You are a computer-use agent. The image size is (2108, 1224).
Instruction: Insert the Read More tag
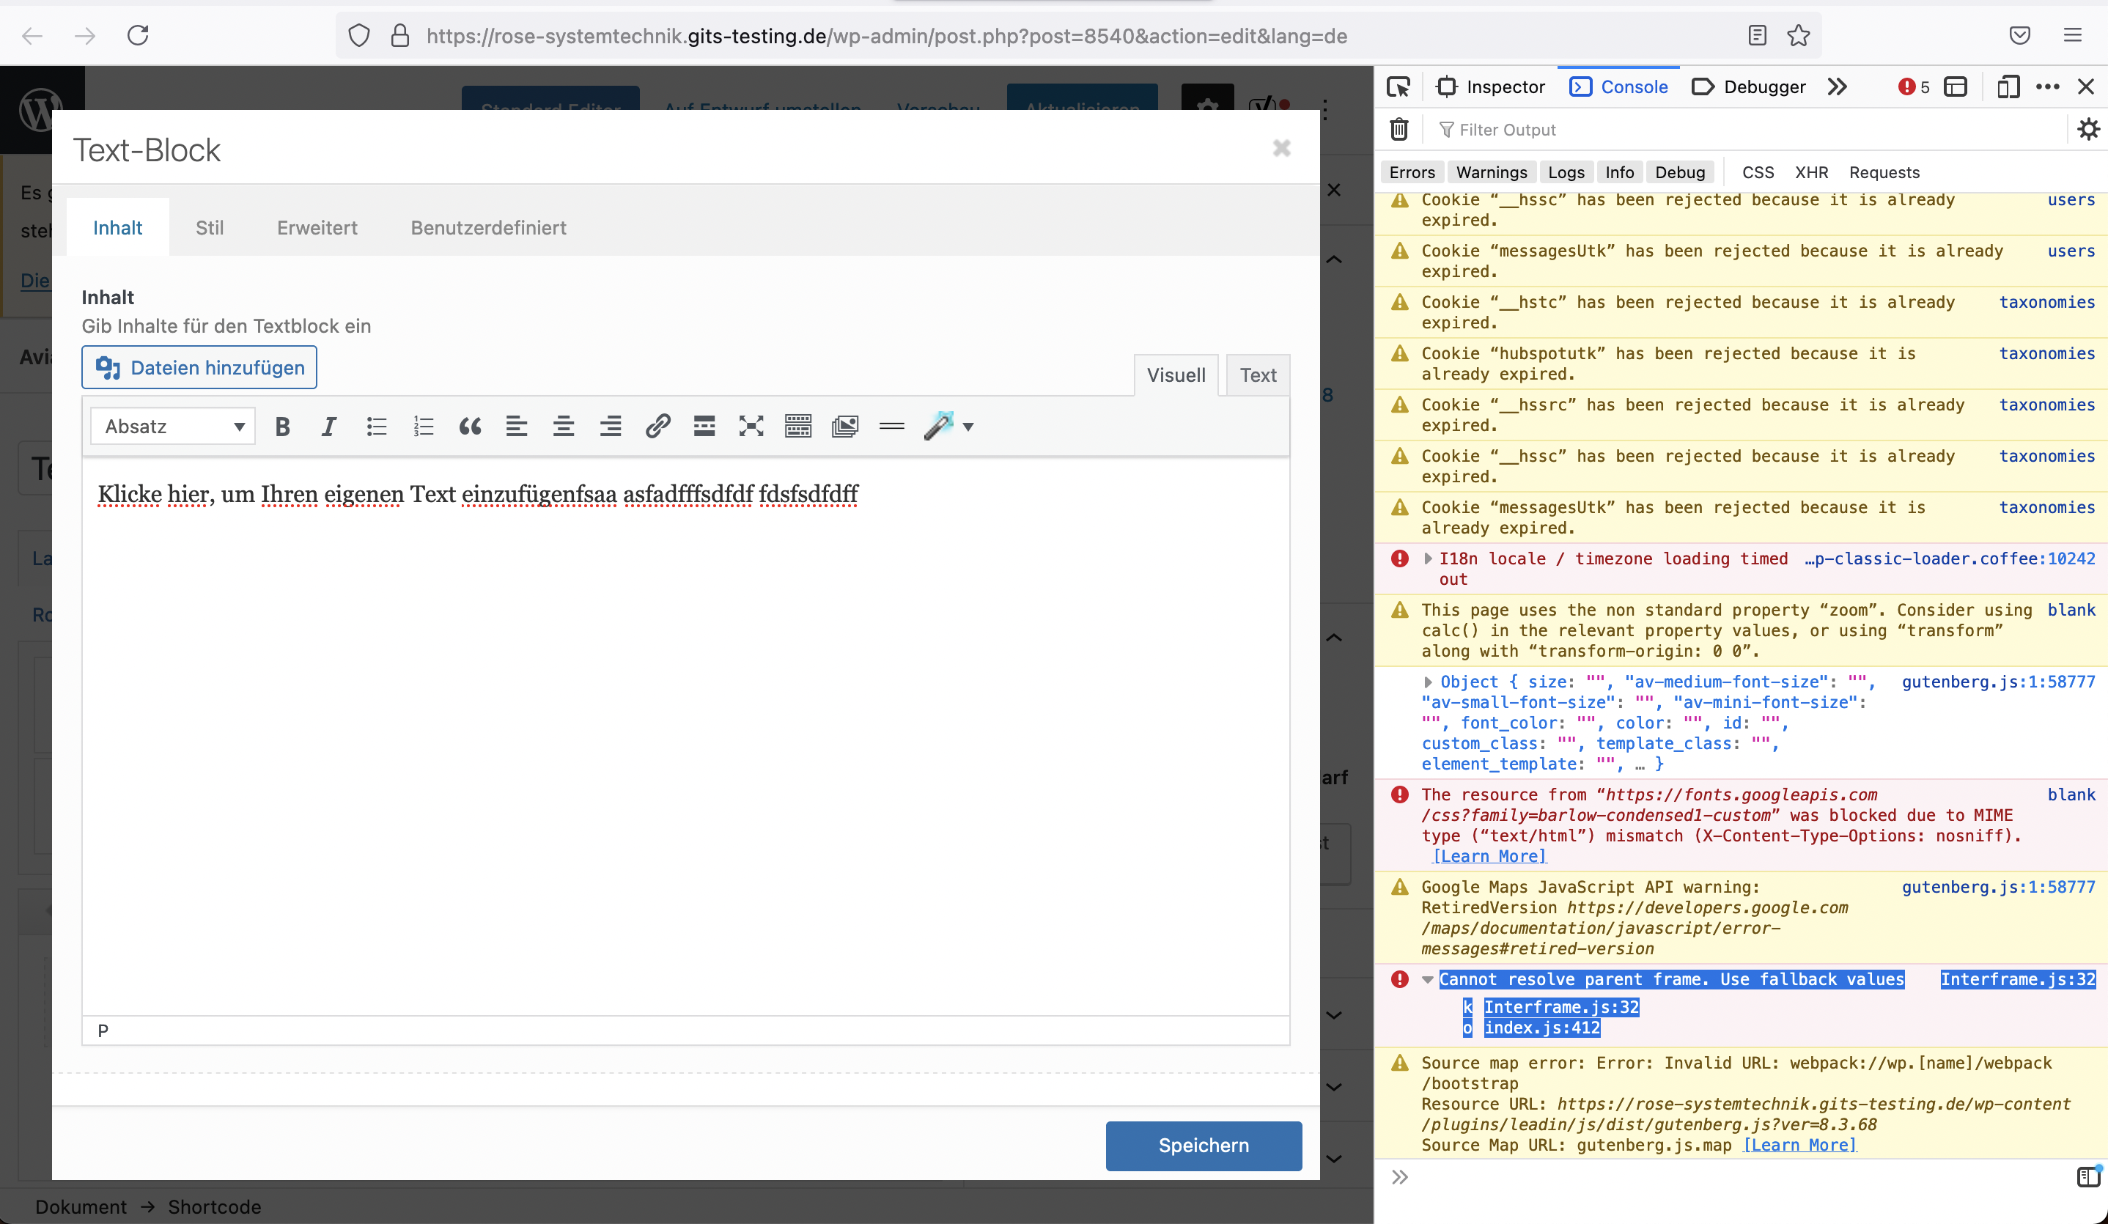704,427
